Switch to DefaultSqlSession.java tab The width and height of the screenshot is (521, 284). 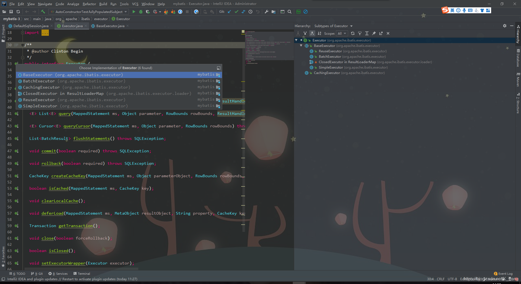click(x=31, y=26)
